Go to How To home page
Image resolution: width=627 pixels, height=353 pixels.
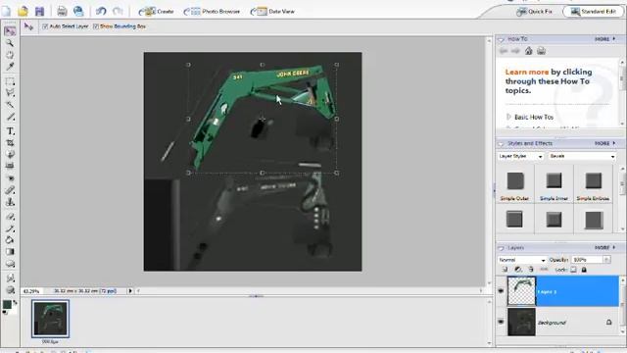coord(529,51)
